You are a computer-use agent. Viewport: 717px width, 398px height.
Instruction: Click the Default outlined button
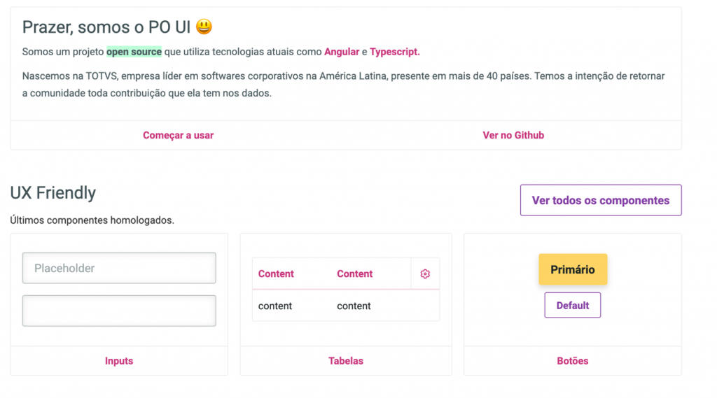click(573, 305)
